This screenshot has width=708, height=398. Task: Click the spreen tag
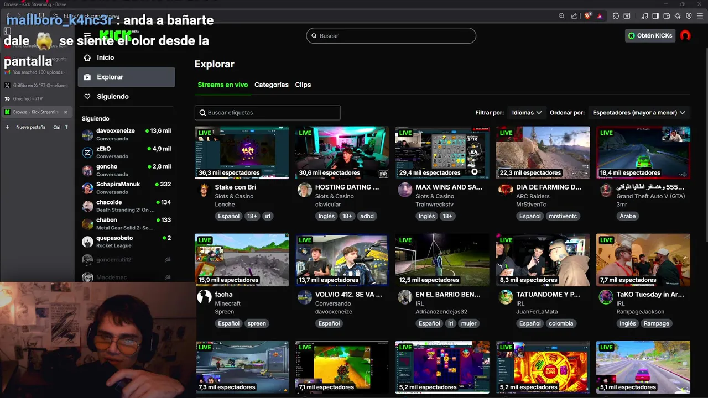[257, 323]
